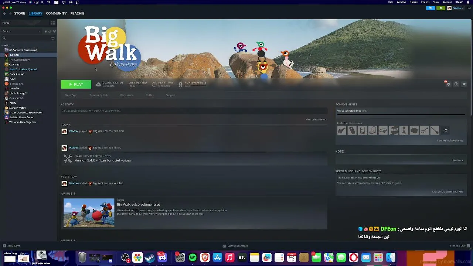The height and width of the screenshot is (266, 473).
Task: Select It Takes Two in the list
Action: [16, 84]
